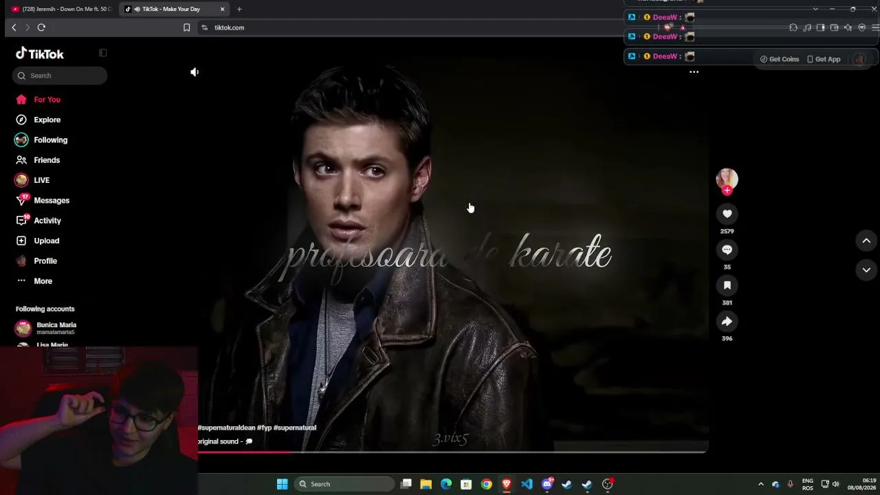Open the creator's profile avatar
The width and height of the screenshot is (880, 495).
[727, 179]
